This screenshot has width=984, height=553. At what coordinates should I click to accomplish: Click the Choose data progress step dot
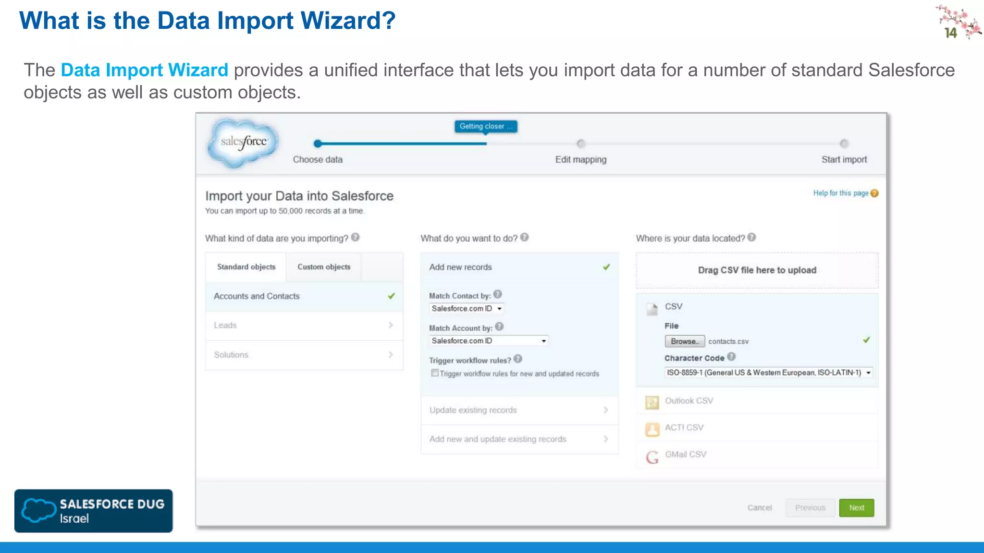tap(317, 144)
